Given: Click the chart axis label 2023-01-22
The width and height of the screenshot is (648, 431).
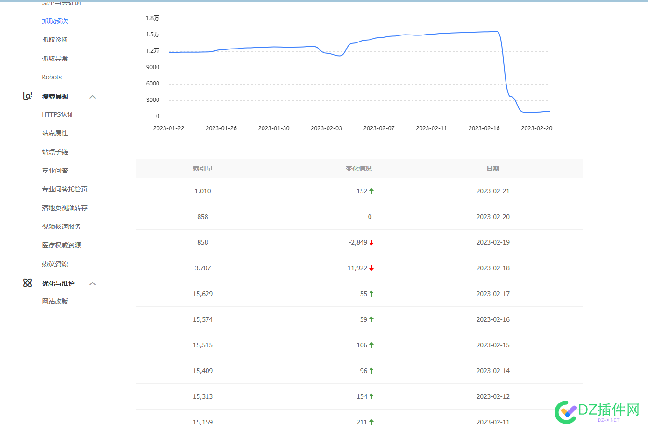Looking at the screenshot, I should pyautogui.click(x=169, y=128).
